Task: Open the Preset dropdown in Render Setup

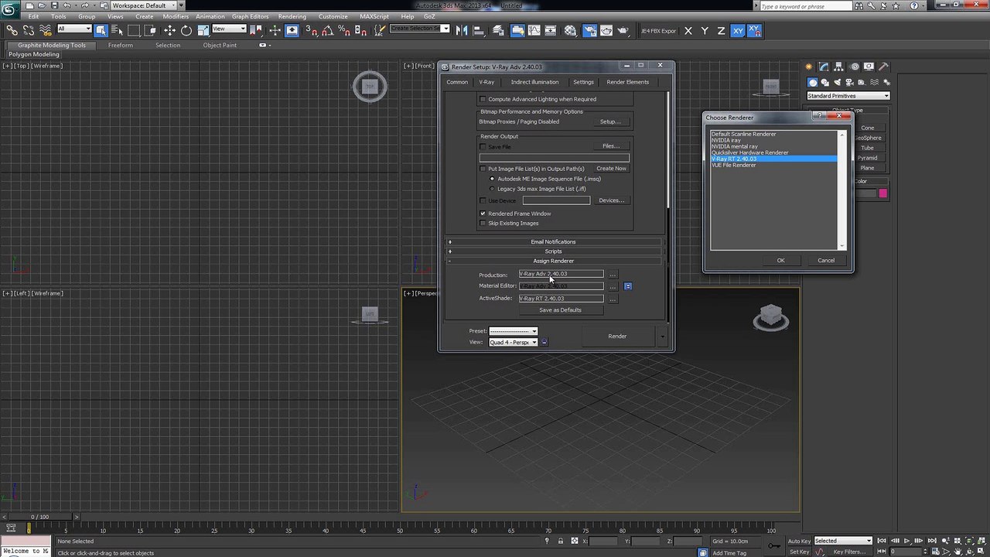Action: (513, 331)
